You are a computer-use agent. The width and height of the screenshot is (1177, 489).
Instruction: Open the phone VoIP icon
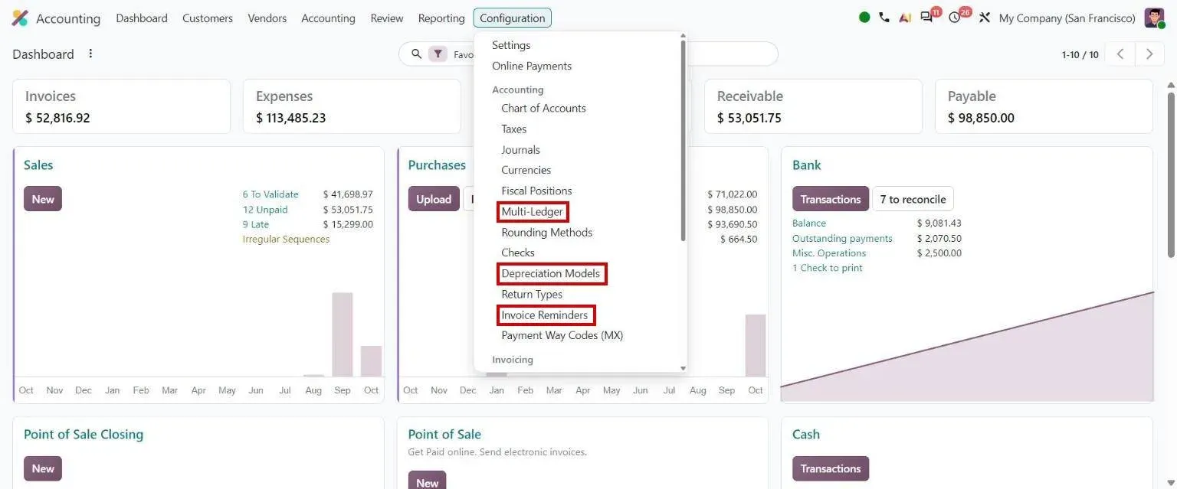pyautogui.click(x=884, y=18)
